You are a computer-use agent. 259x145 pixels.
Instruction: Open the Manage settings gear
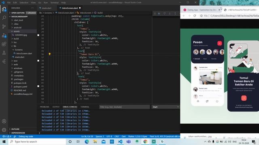pos(4,130)
